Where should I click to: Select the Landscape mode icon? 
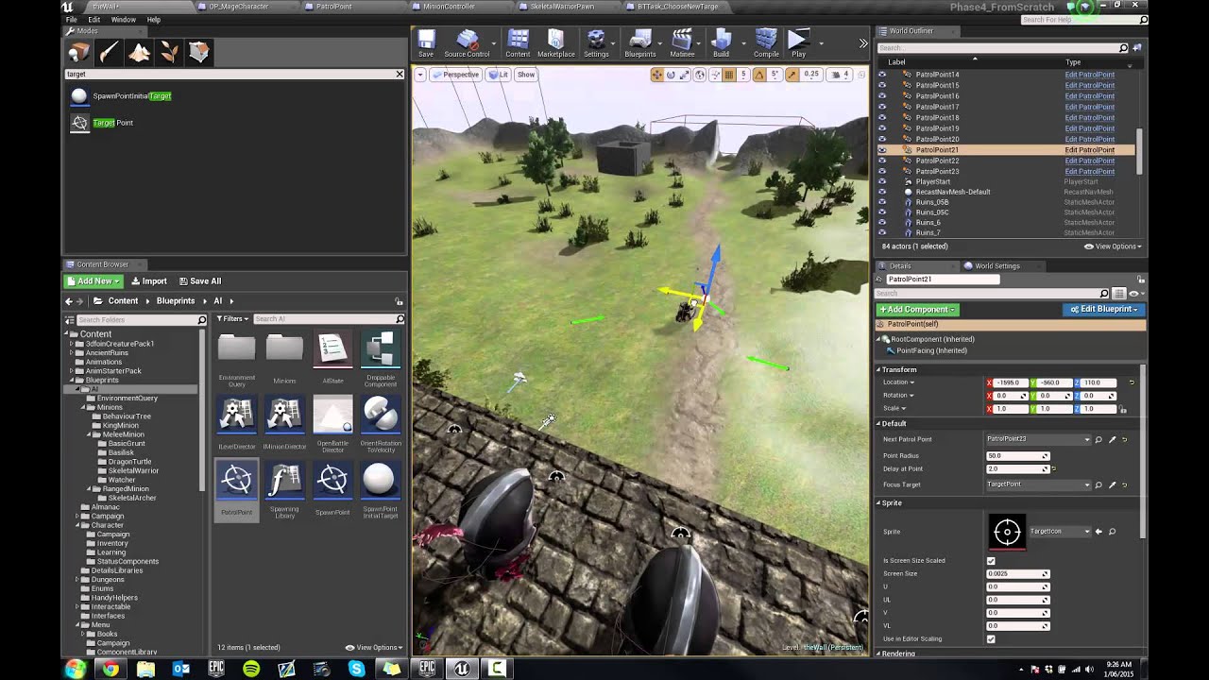click(139, 52)
